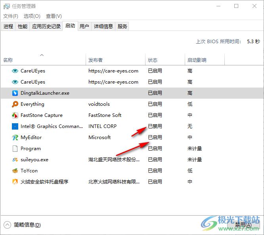Sort by the 启动影响 column header
The width and height of the screenshot is (264, 235).
205,59
